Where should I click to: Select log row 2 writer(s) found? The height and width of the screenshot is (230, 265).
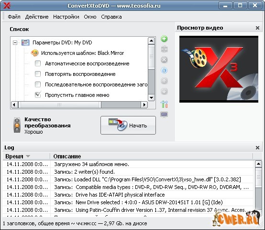click(128, 172)
